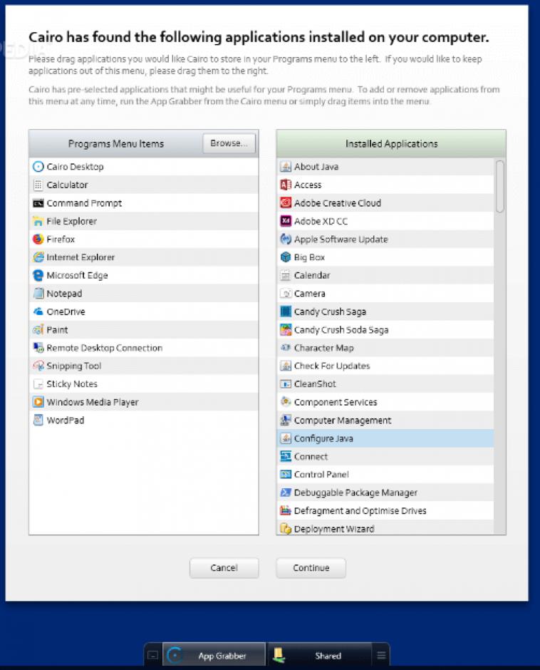This screenshot has width=540, height=670.
Task: Select the Sticky Notes icon
Action: [x=38, y=383]
